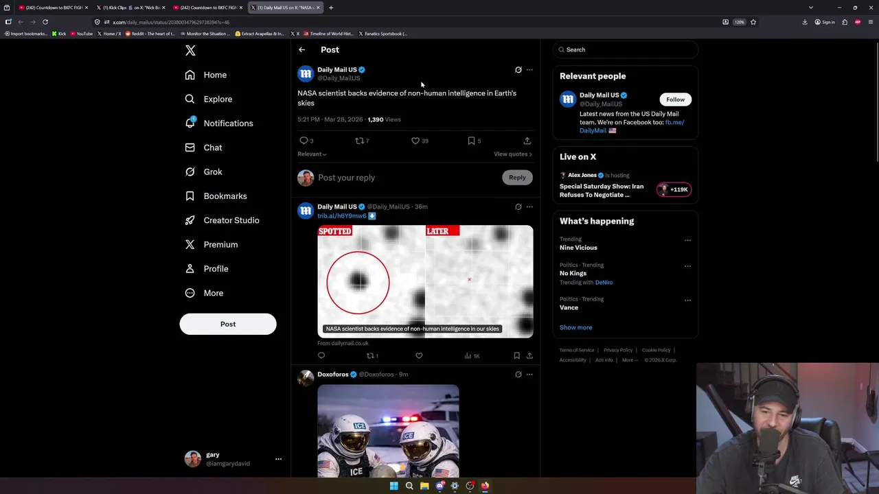Open No Kings trend options menu

pos(687,266)
